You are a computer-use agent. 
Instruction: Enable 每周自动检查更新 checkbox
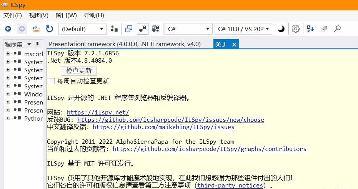(x=52, y=81)
